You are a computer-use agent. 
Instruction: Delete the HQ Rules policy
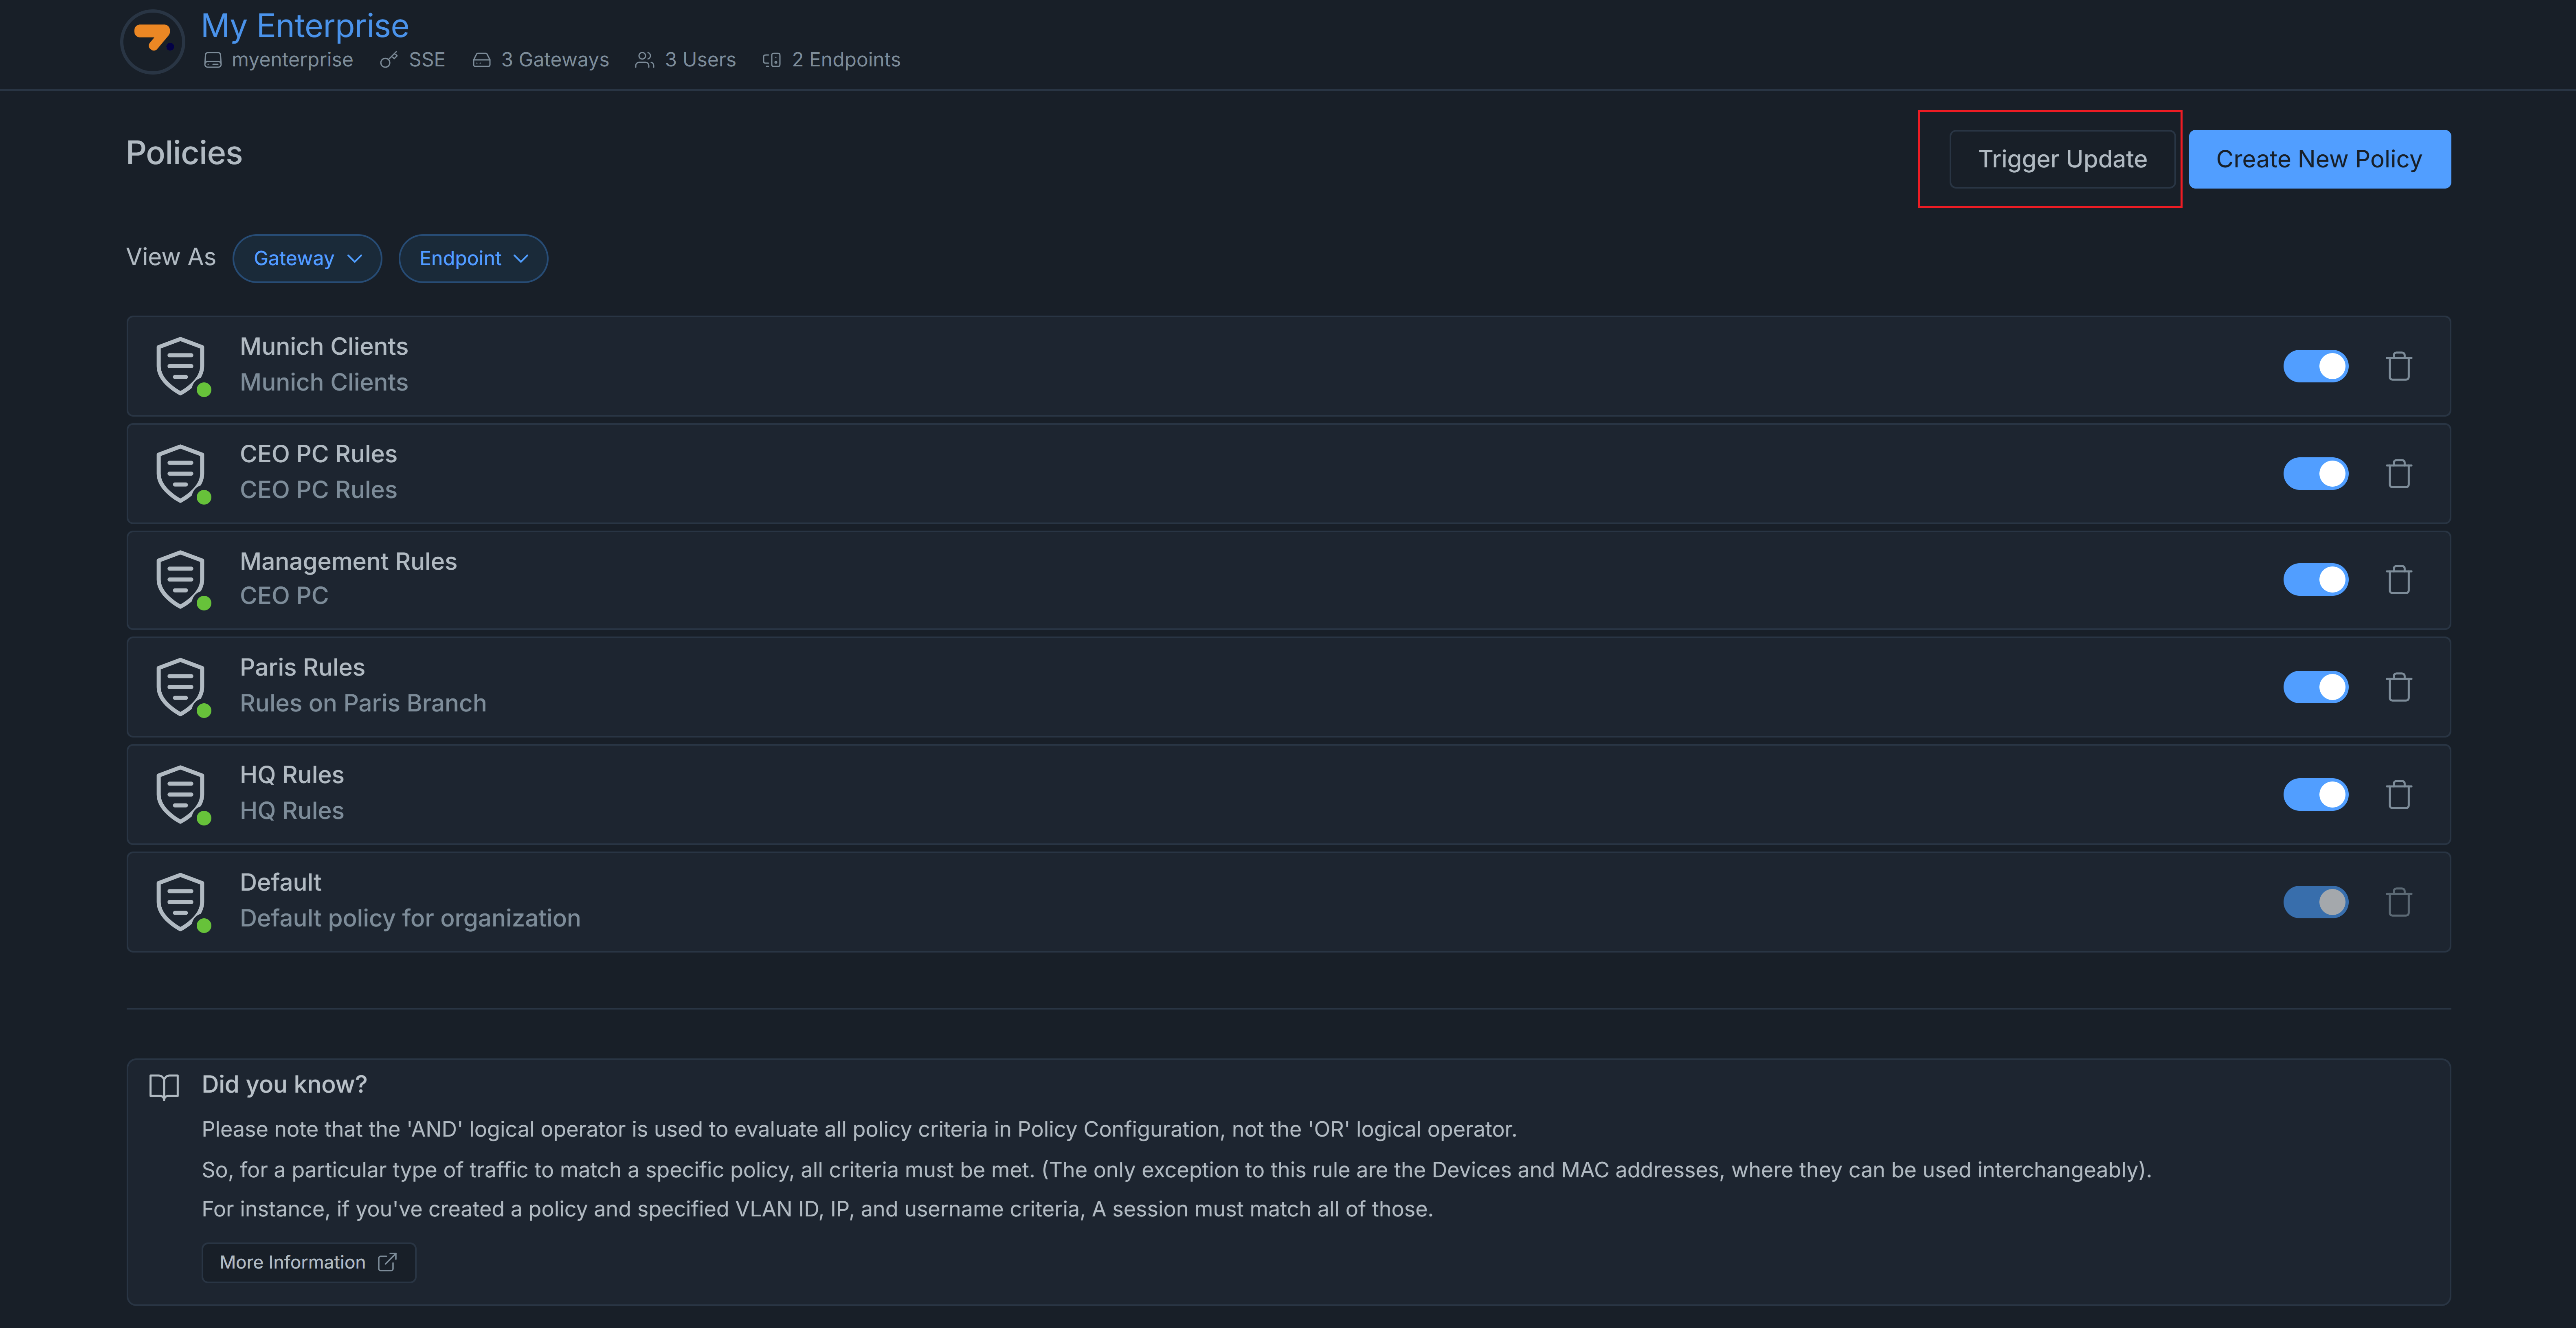[2399, 794]
